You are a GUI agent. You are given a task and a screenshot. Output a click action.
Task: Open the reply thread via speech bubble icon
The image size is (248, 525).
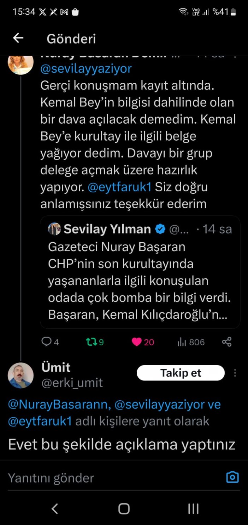47,342
